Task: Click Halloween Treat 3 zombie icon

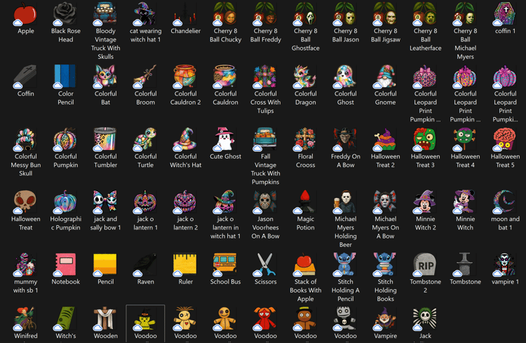Action: point(425,140)
